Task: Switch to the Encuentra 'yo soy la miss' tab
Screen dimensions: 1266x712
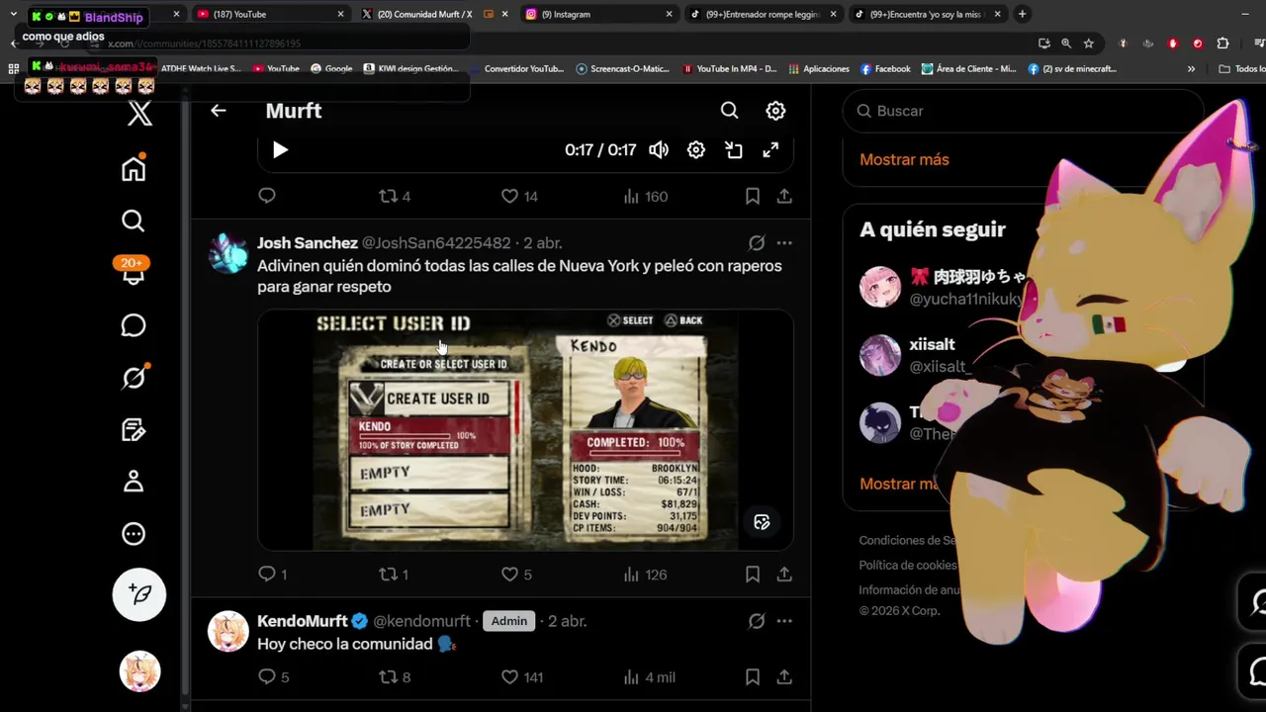Action: tap(927, 14)
